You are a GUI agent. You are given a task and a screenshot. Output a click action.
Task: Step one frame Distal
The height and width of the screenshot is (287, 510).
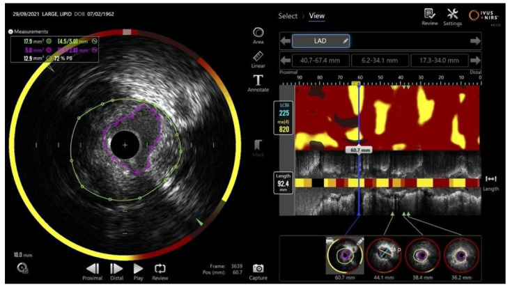(x=116, y=272)
